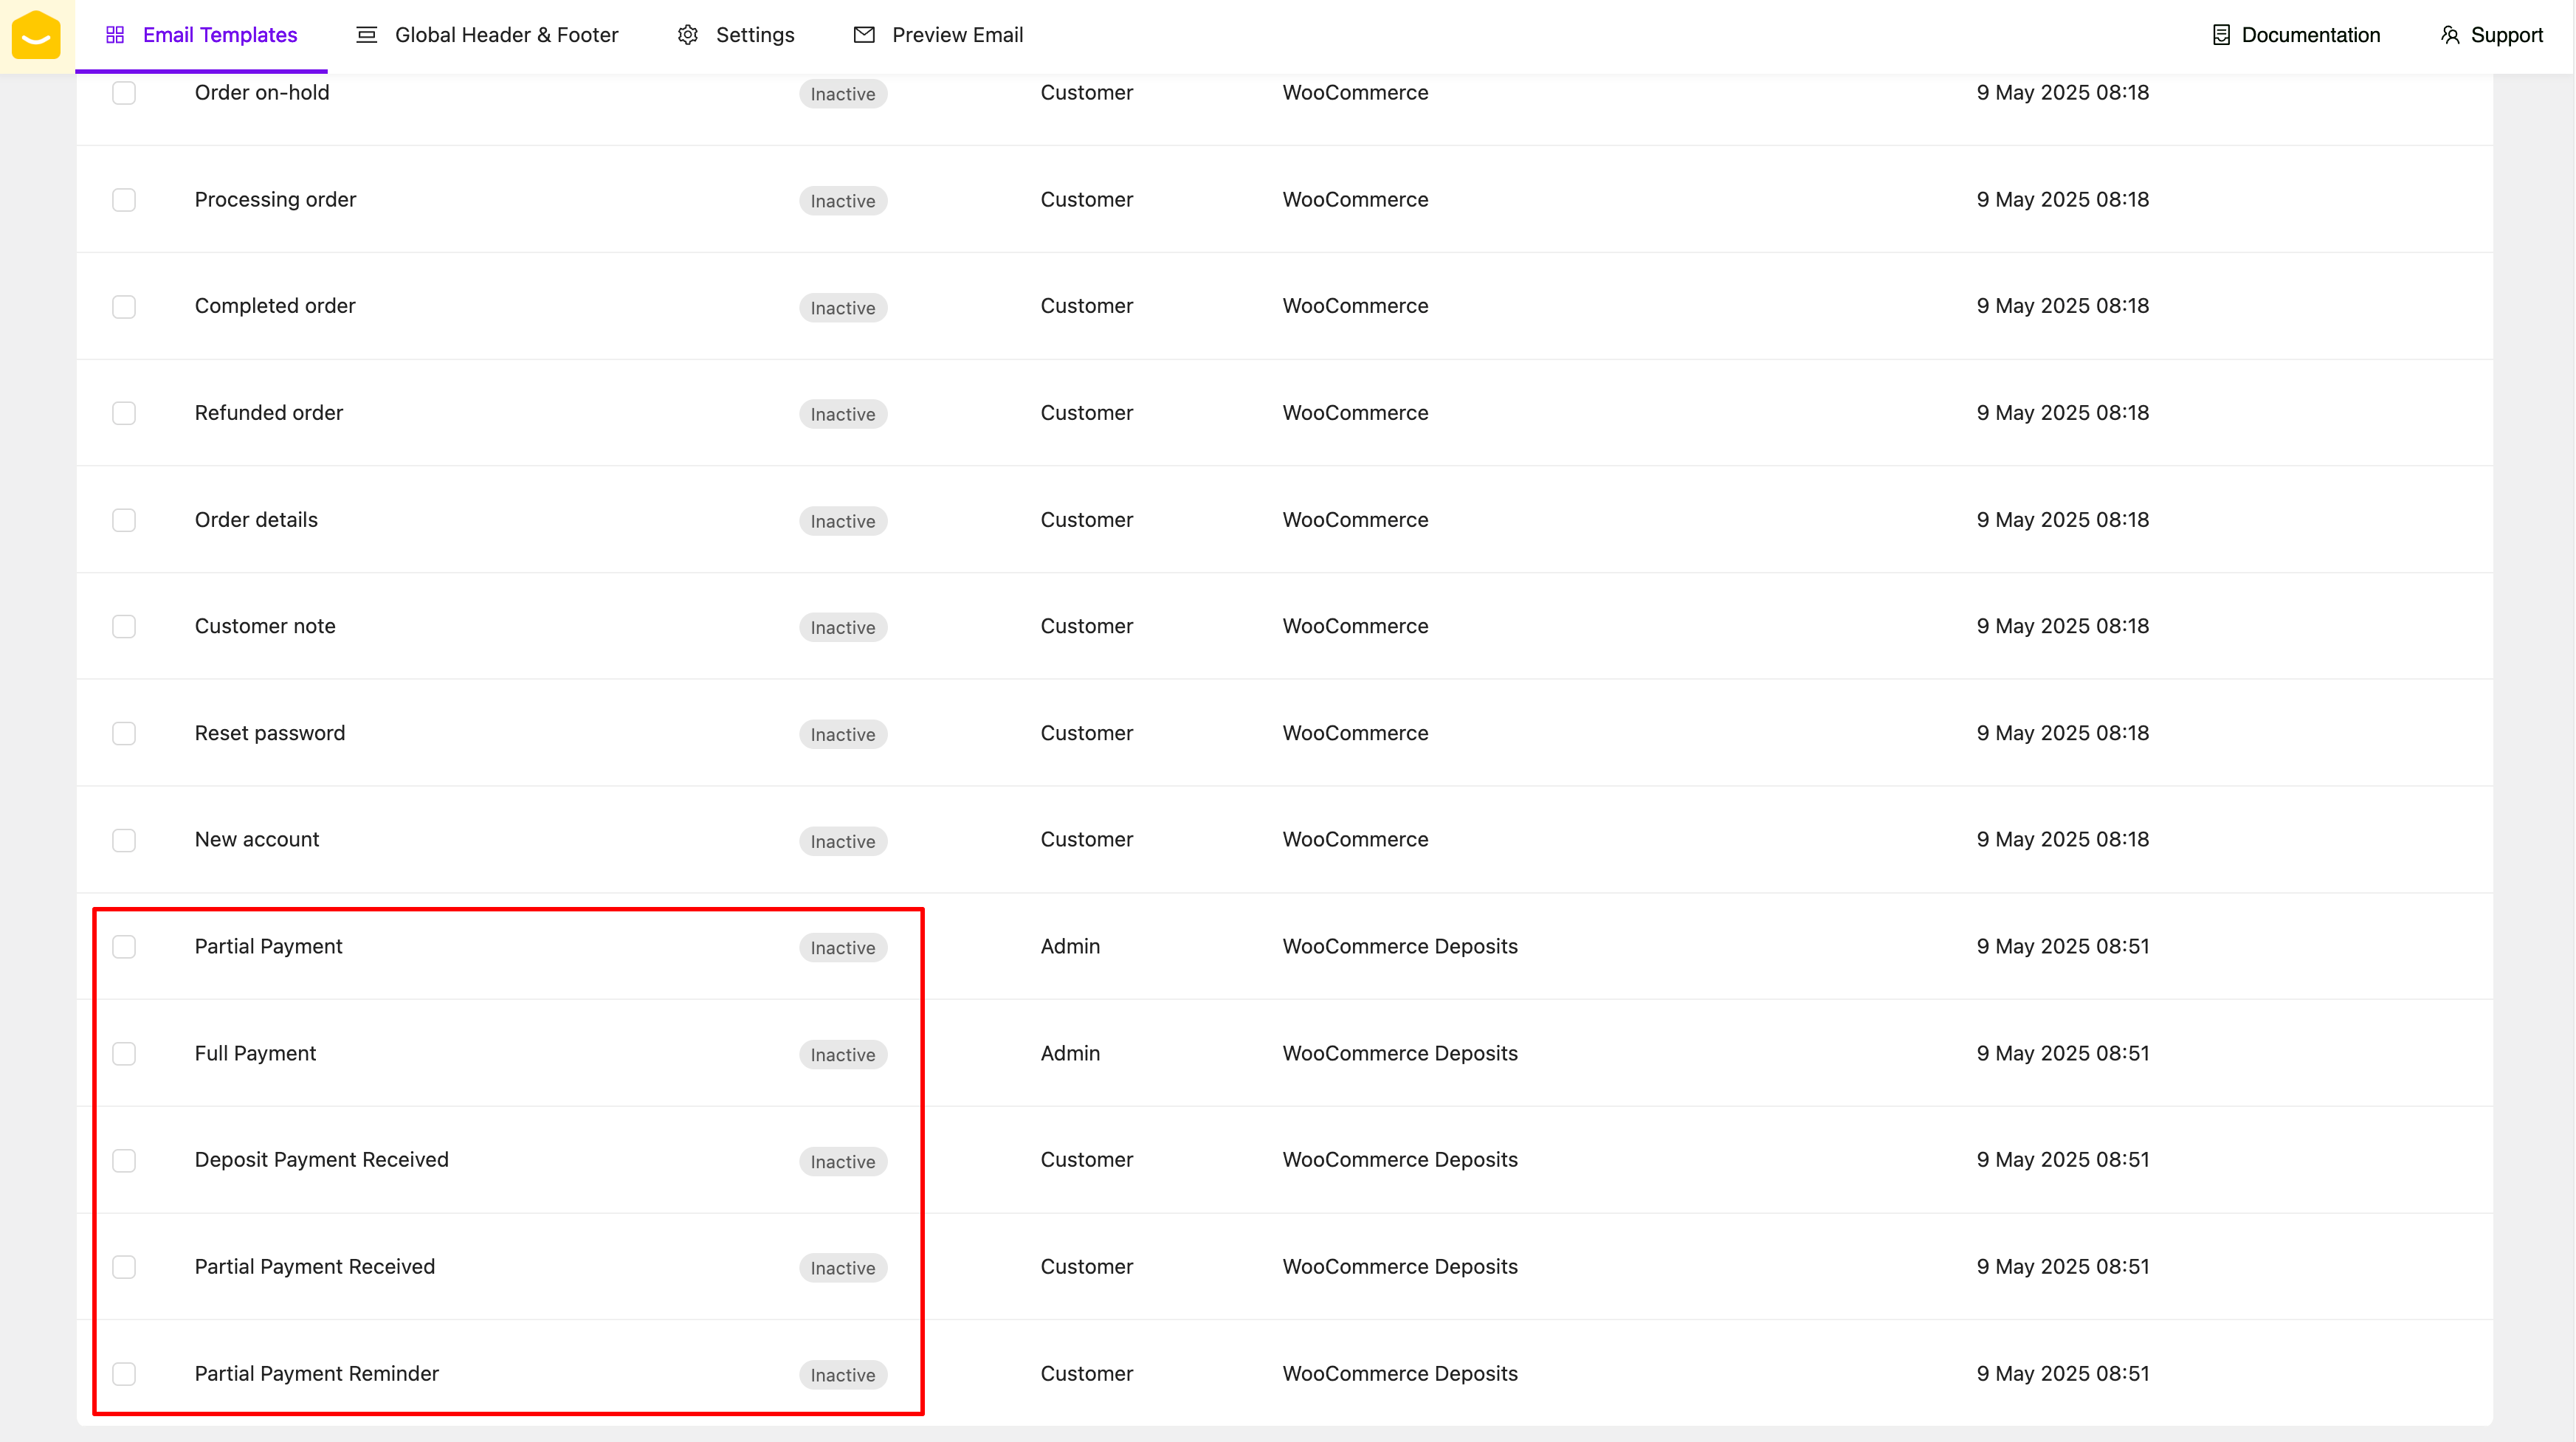
Task: Click the Inactive badge for Completed order
Action: click(x=842, y=308)
